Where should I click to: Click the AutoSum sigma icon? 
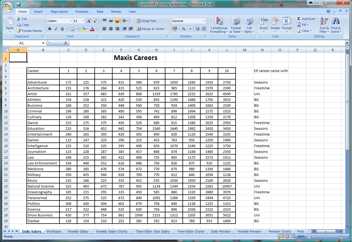click(x=299, y=19)
